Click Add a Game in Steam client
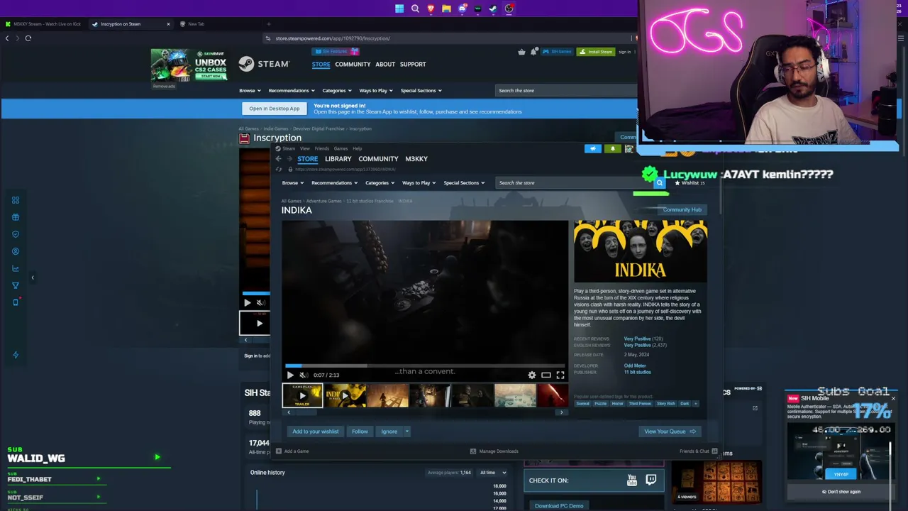This screenshot has width=908, height=511. tap(292, 451)
